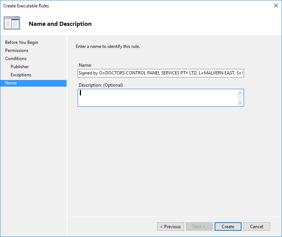Click the wizard page icon in the header
Image resolution: width=282 pixels, height=237 pixels.
pos(12,23)
